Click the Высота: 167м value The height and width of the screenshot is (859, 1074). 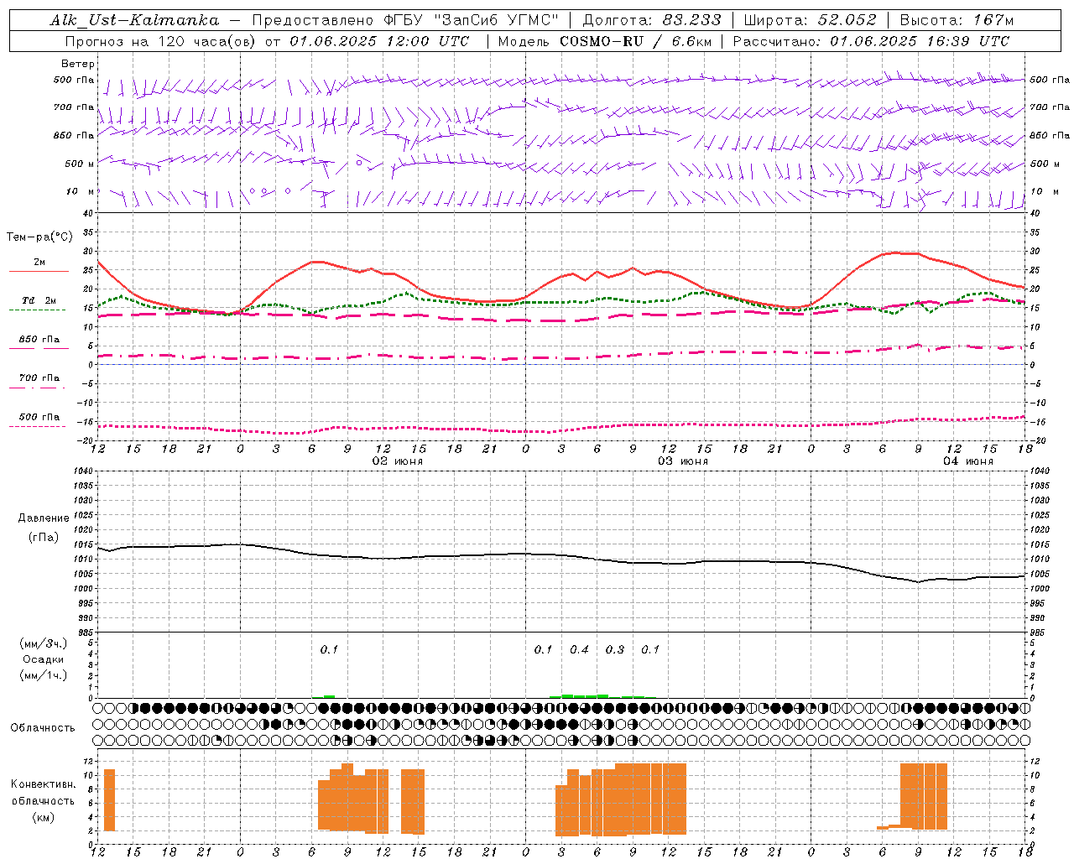pos(957,20)
